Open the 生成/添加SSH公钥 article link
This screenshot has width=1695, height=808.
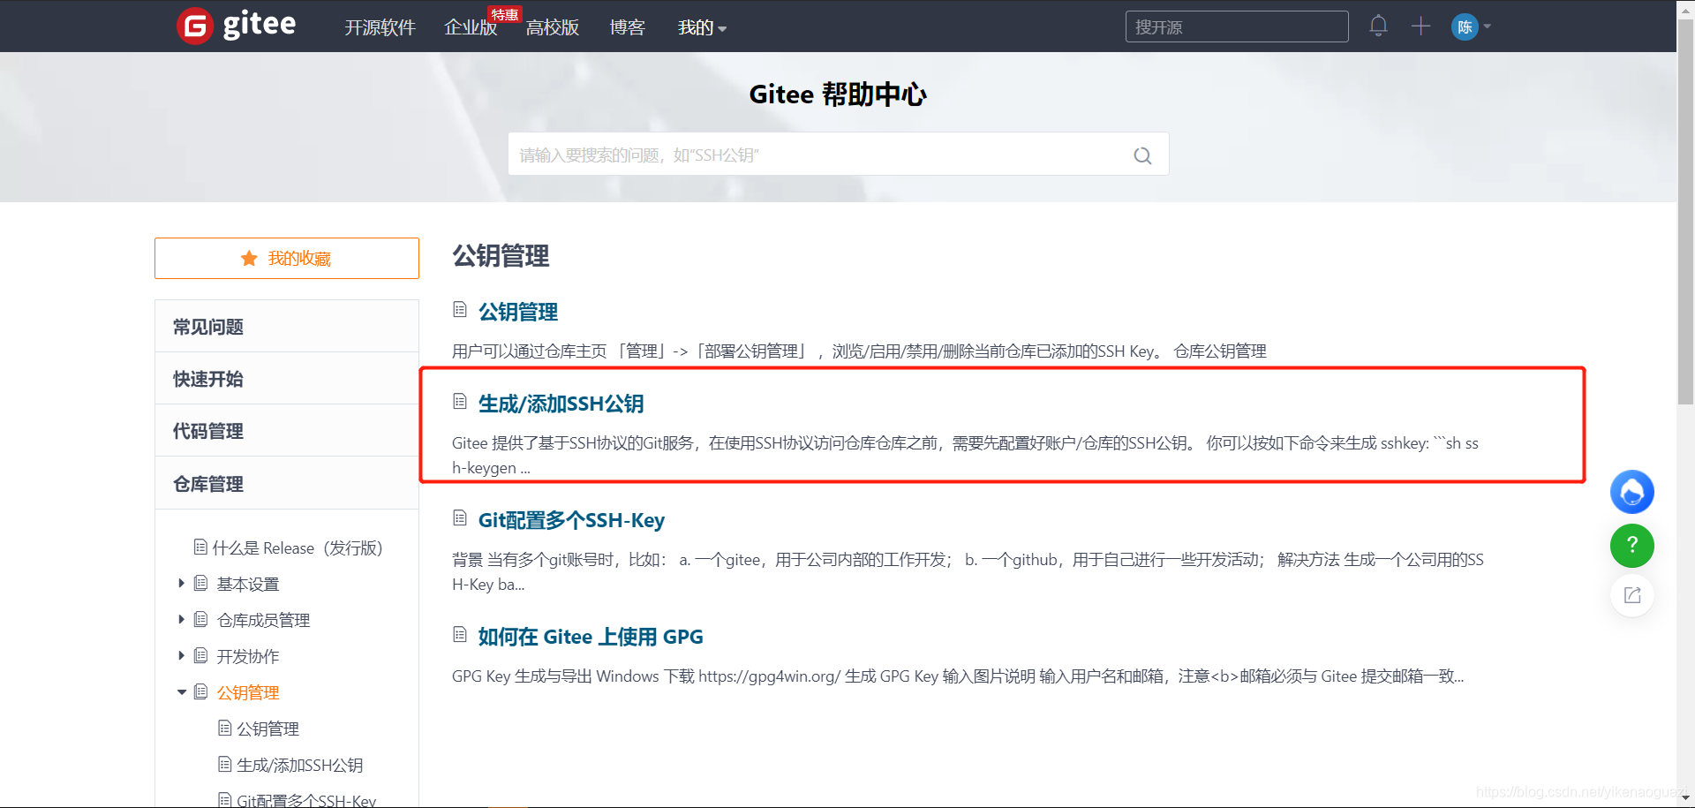point(561,404)
